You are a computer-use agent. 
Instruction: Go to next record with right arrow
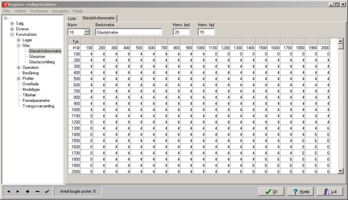pos(18,191)
